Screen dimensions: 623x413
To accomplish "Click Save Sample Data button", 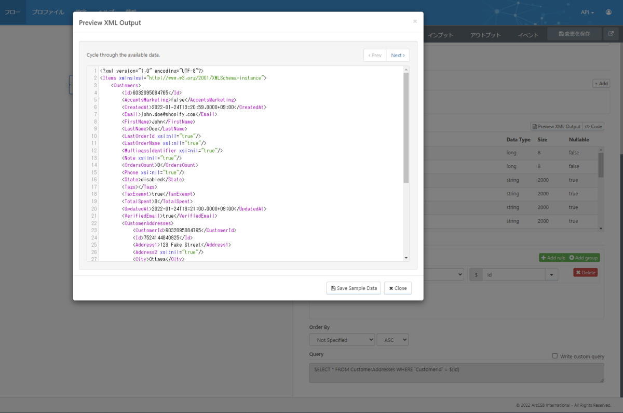I will [354, 288].
